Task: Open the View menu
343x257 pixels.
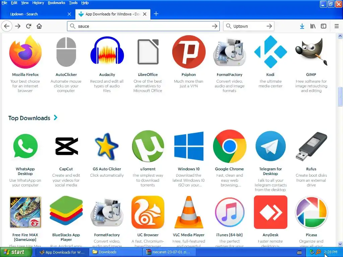Action: pyautogui.click(x=25, y=3)
